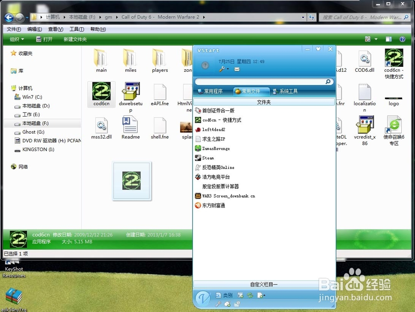The width and height of the screenshot is (415, 312).
Task: Click the 类别 category button in VStart
Action: click(224, 295)
